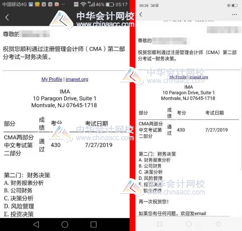
Task: Tap '第二门: 财务决策' heading in right phone
Action: coord(157,154)
